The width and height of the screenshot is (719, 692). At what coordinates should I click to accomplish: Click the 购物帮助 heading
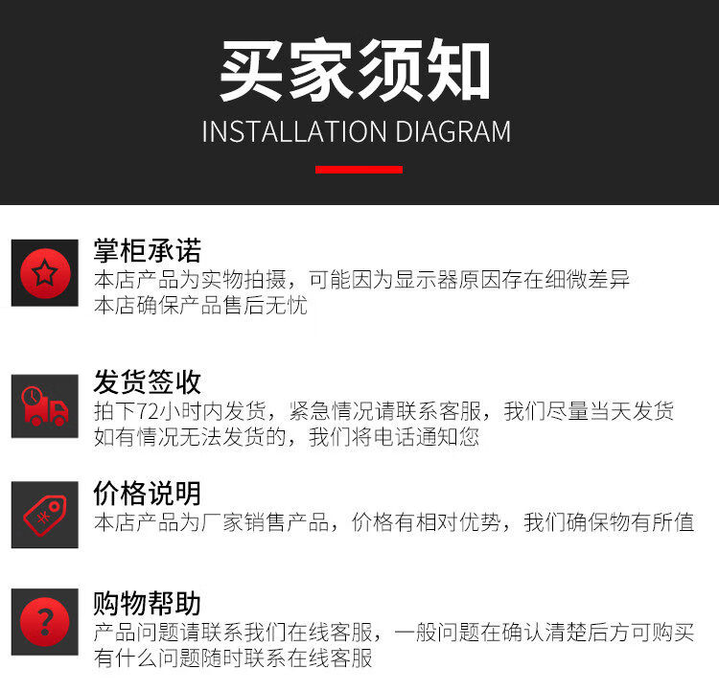[x=148, y=604]
